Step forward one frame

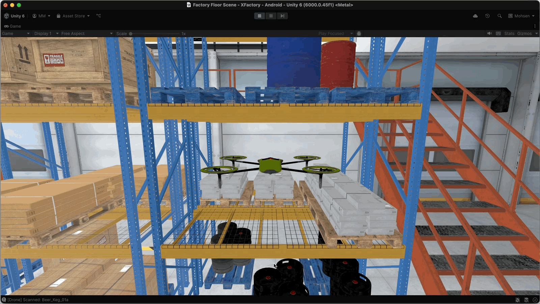click(x=282, y=16)
